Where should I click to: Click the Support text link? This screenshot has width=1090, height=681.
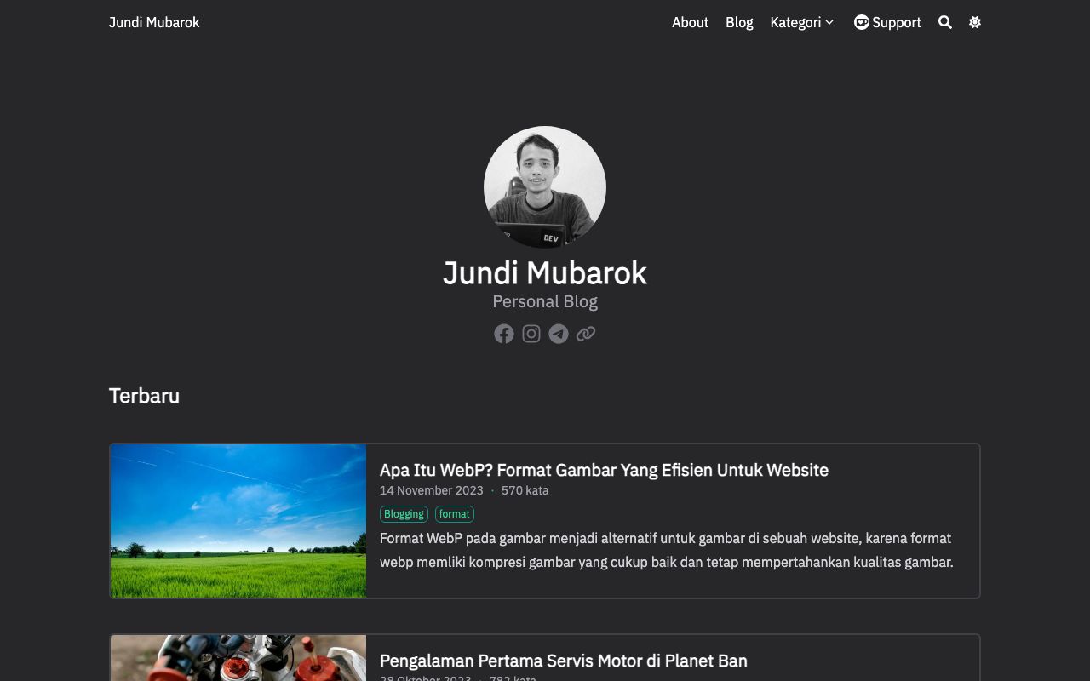(896, 22)
